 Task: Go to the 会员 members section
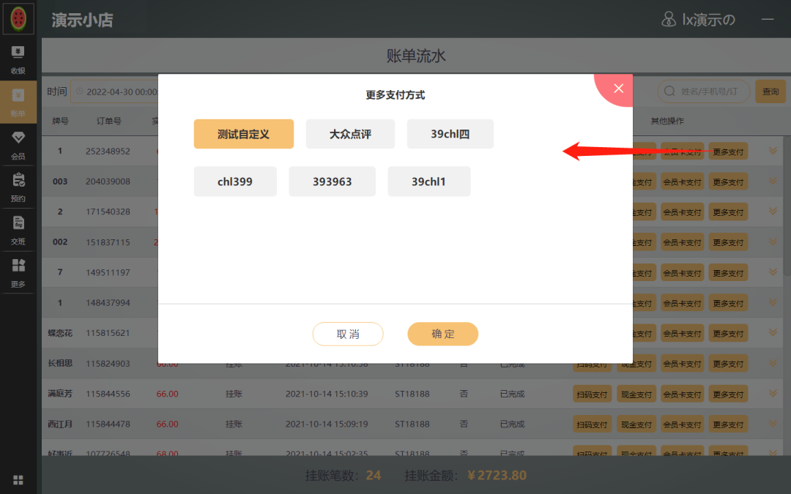pos(18,145)
